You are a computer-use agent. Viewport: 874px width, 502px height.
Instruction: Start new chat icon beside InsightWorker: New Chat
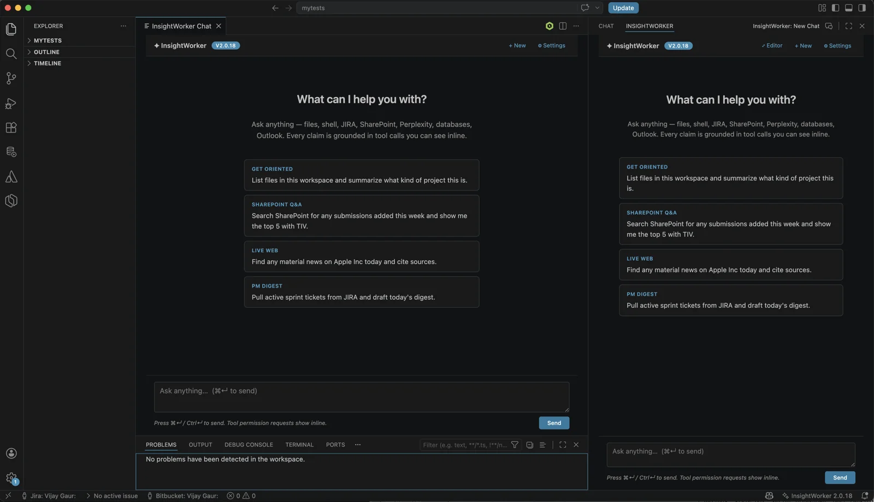coord(829,26)
